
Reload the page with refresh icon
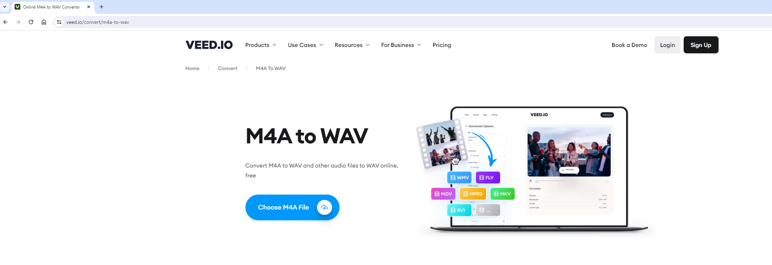pyautogui.click(x=31, y=22)
